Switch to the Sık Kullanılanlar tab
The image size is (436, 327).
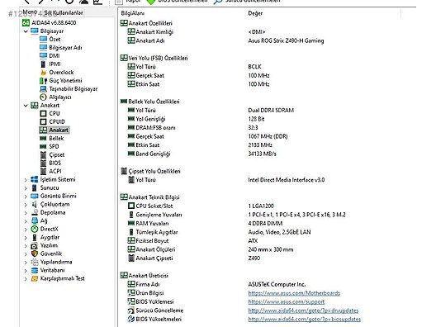coord(64,12)
